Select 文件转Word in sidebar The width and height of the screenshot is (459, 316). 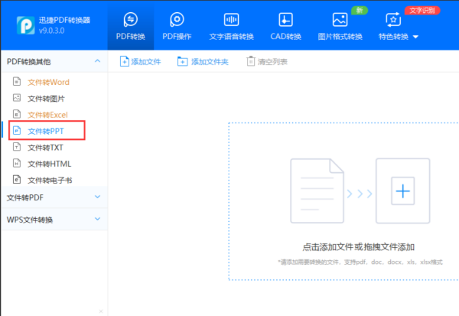click(49, 83)
